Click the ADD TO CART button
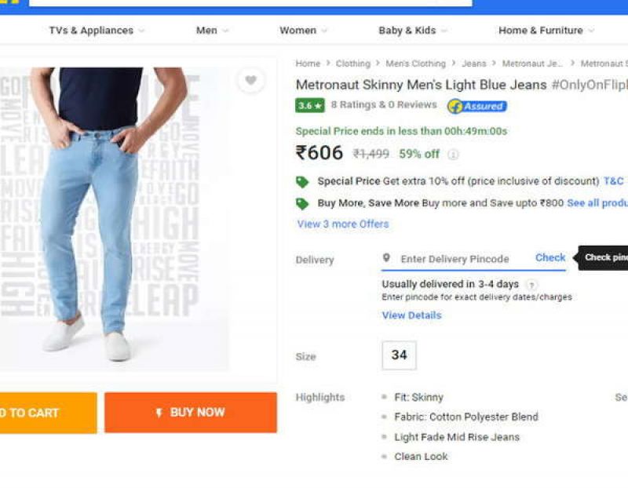This screenshot has width=628, height=488. coord(43,412)
